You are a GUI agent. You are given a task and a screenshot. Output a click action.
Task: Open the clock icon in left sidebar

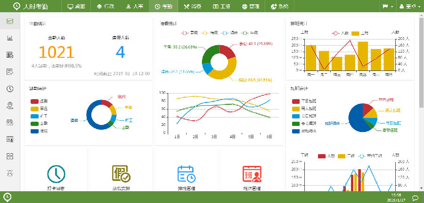pyautogui.click(x=10, y=89)
